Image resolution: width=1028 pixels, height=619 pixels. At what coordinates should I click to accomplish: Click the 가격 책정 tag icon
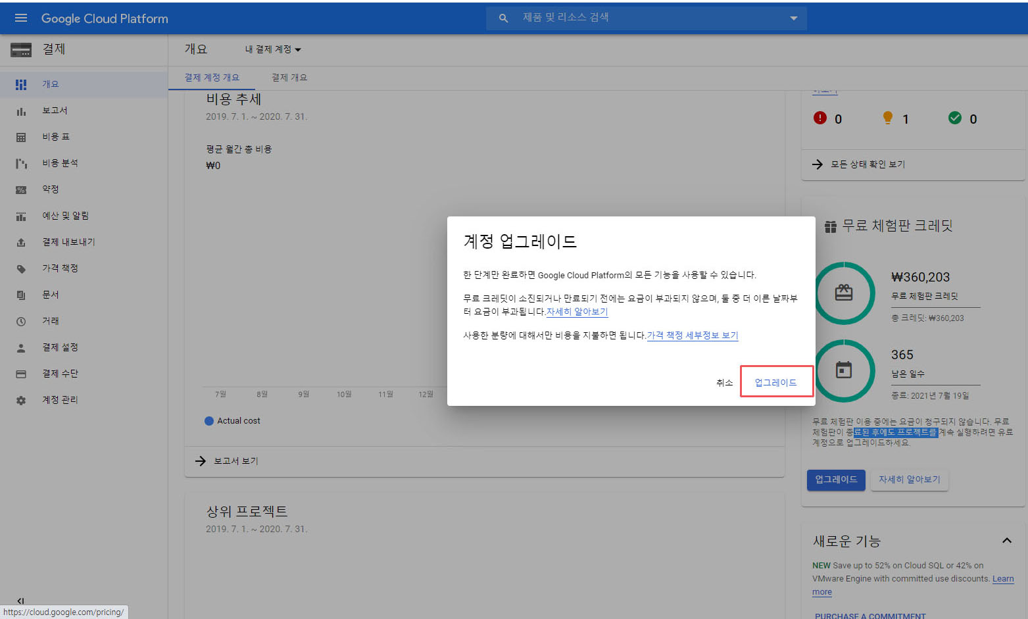click(21, 268)
